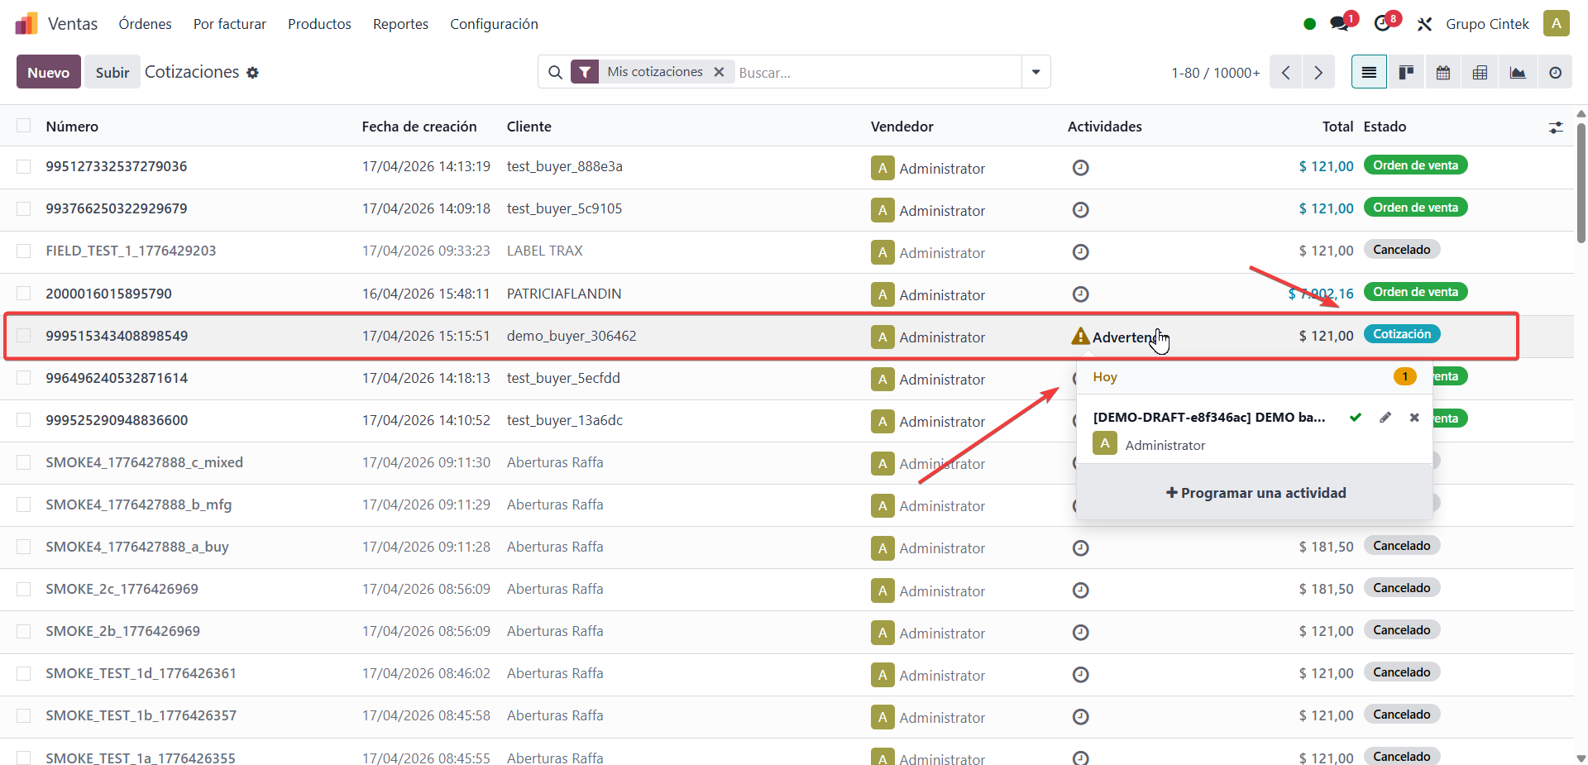
Task: Click the Cotización status badge
Action: coord(1402,334)
